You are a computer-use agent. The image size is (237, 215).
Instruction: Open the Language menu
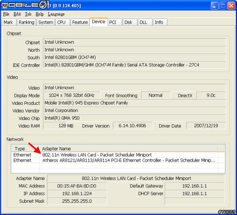pos(56,14)
